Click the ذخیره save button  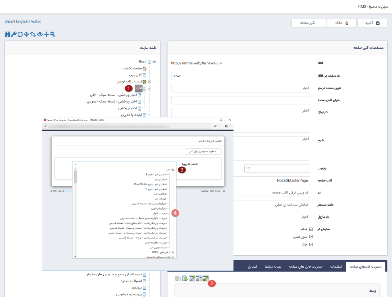[372, 23]
